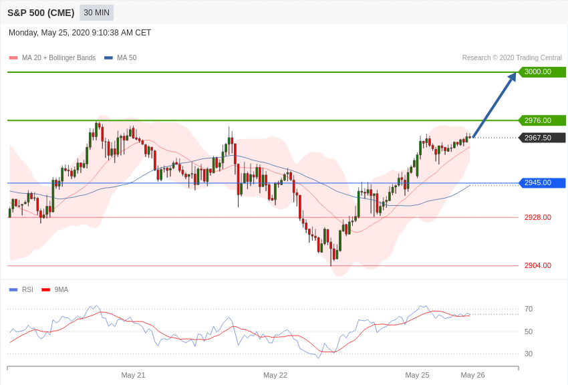The width and height of the screenshot is (568, 385).
Task: Click the 'RSI' legend label
Action: click(x=27, y=289)
